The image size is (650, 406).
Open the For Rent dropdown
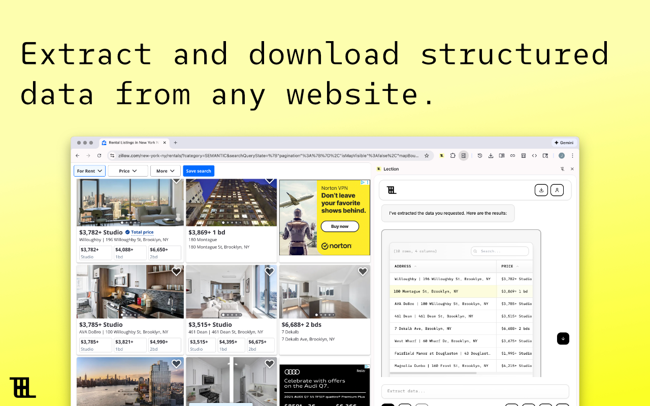click(x=89, y=171)
